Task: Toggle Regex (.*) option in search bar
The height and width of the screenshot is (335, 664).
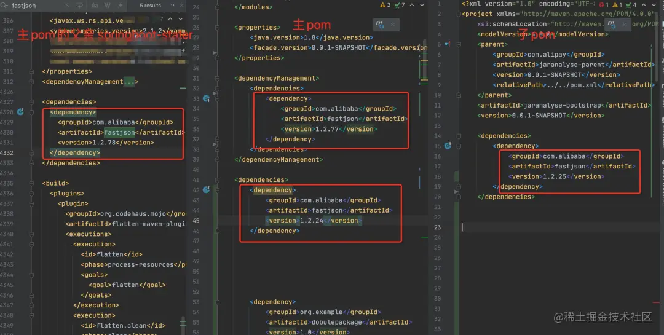Action: click(x=120, y=6)
